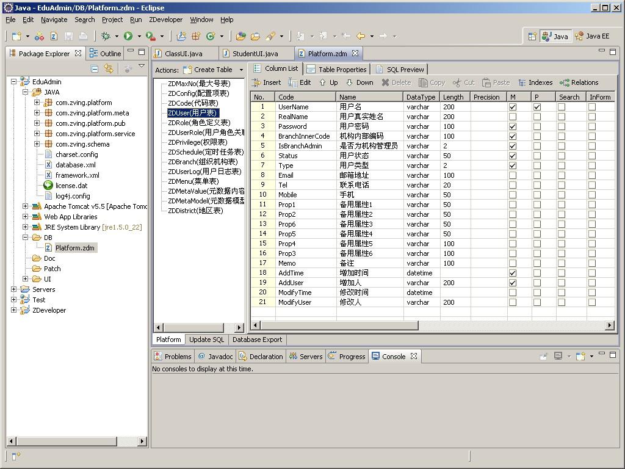Expand com.zving.platform package node

[37, 103]
